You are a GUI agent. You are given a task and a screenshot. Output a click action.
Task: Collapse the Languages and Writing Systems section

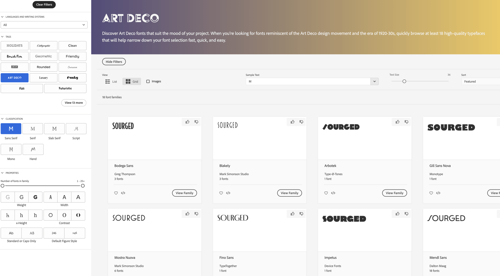(x=2, y=17)
